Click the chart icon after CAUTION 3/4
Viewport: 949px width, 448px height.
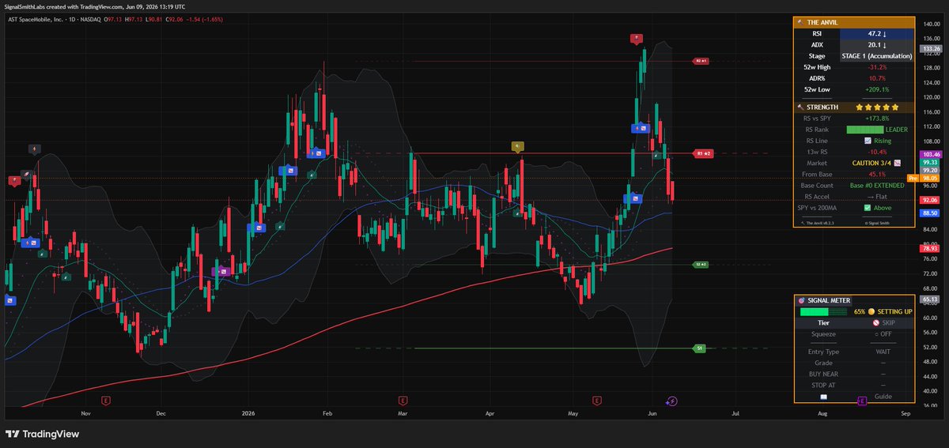[898, 163]
